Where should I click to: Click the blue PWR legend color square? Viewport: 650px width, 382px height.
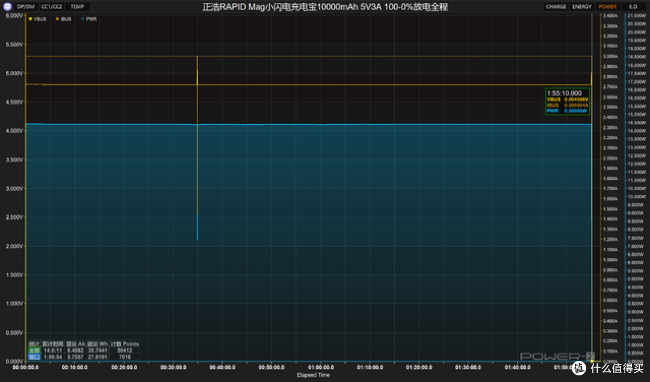click(83, 19)
